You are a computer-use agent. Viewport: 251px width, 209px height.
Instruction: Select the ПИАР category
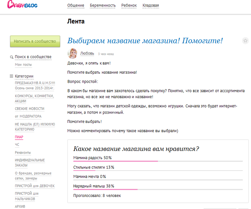click(19, 137)
